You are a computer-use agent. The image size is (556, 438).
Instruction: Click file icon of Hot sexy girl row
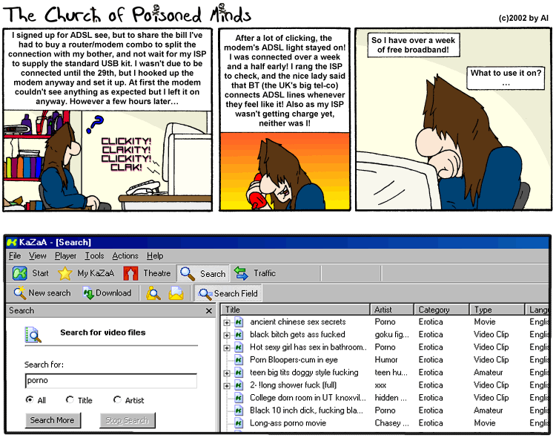239,347
